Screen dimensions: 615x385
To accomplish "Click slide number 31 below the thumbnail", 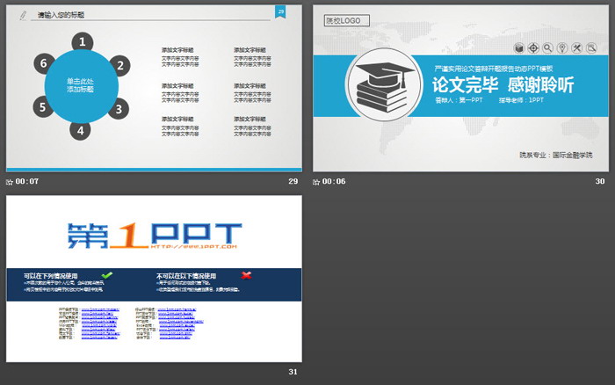I will point(293,372).
